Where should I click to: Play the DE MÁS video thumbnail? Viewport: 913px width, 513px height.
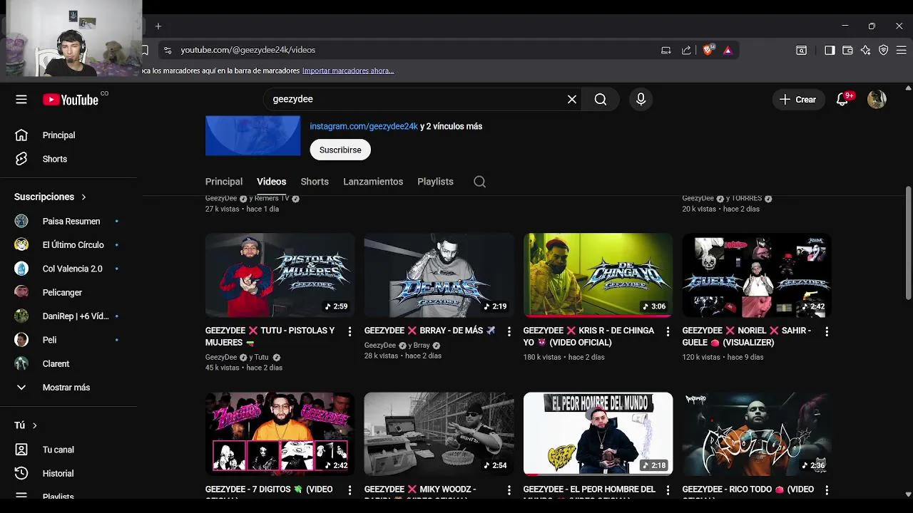pos(439,275)
